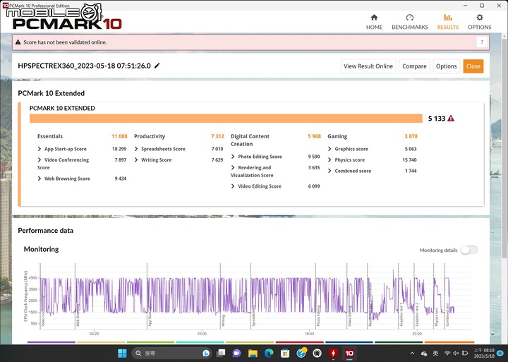Click View Result Online button
This screenshot has width=508, height=362.
(368, 66)
